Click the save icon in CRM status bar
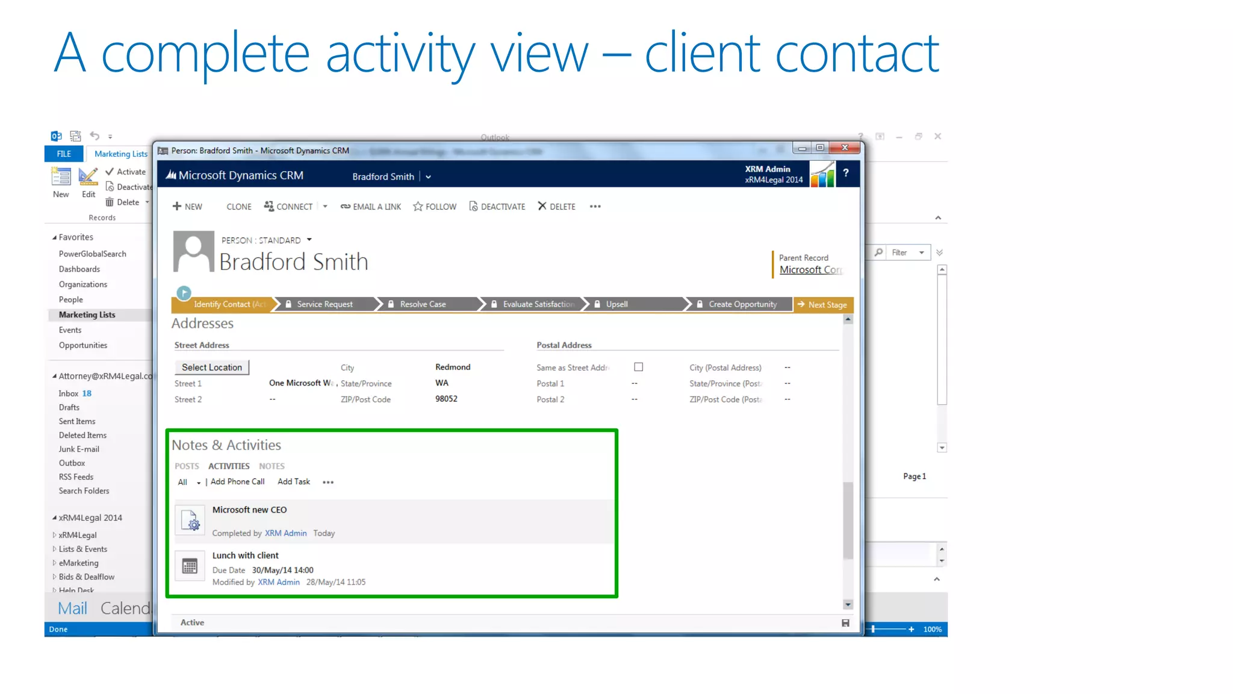This screenshot has height=694, width=1233. point(845,623)
